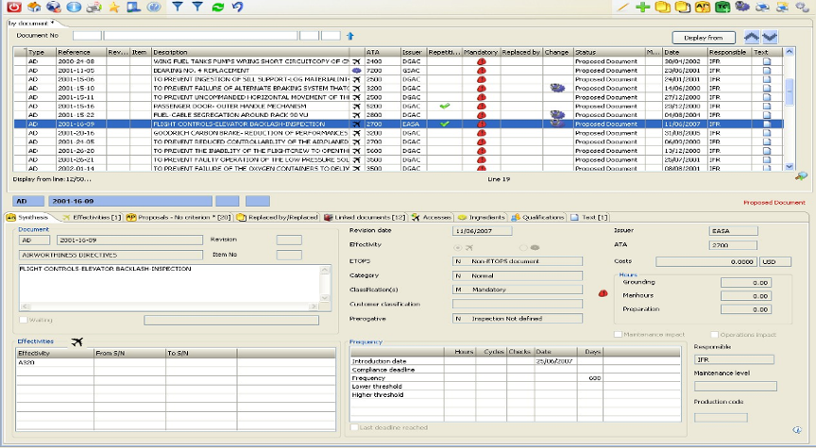Toggle the Maintenance impact checkbox

pos(618,334)
